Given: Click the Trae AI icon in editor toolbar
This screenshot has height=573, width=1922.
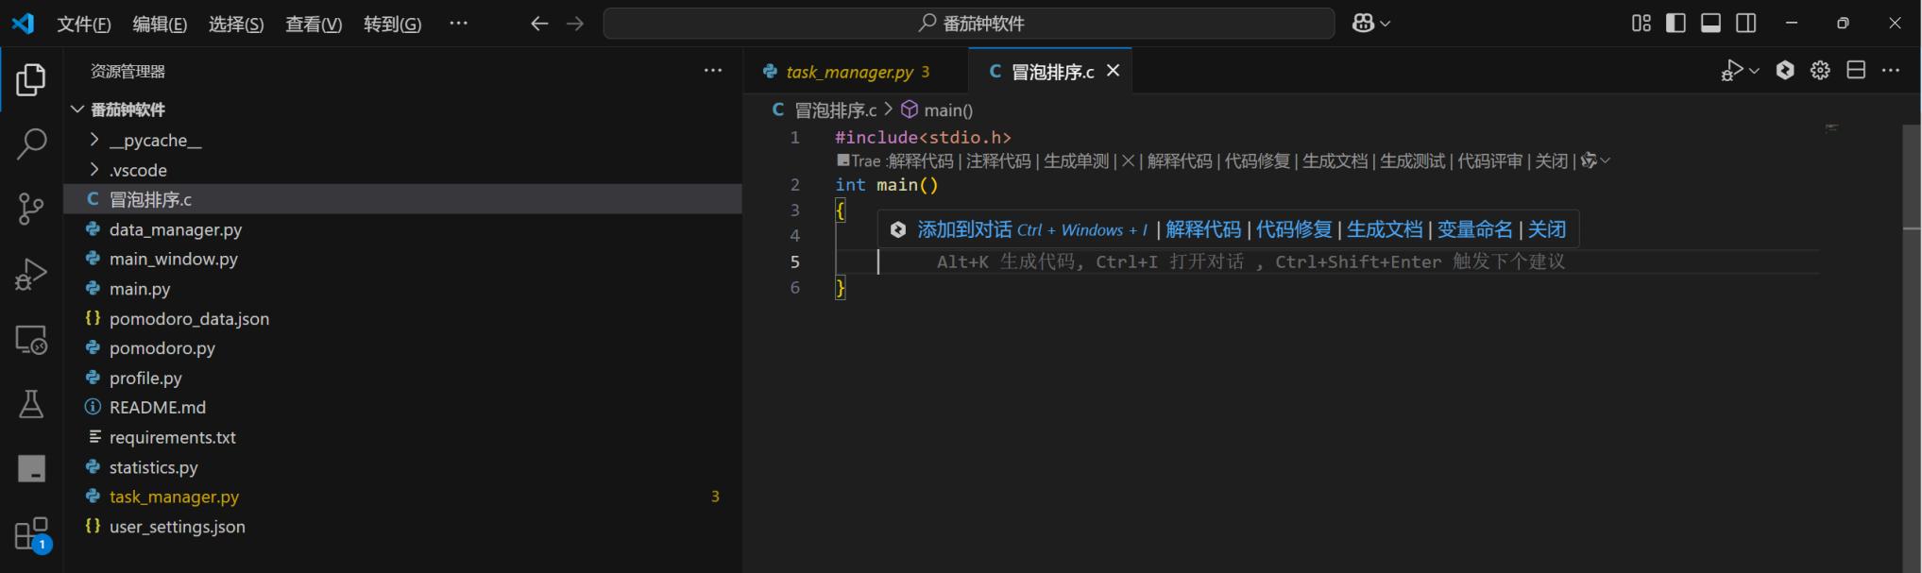Looking at the screenshot, I should 1784,70.
